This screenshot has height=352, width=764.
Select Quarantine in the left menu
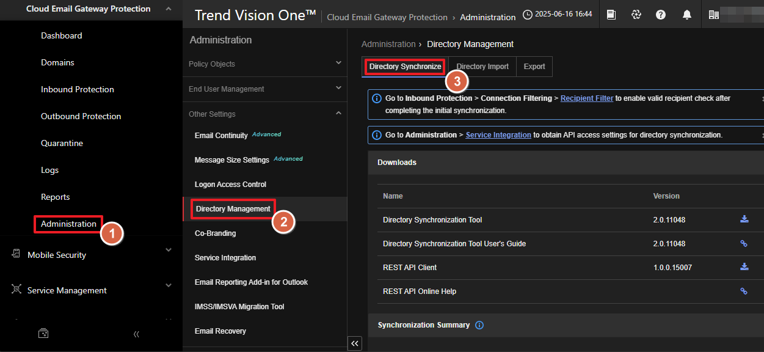62,143
